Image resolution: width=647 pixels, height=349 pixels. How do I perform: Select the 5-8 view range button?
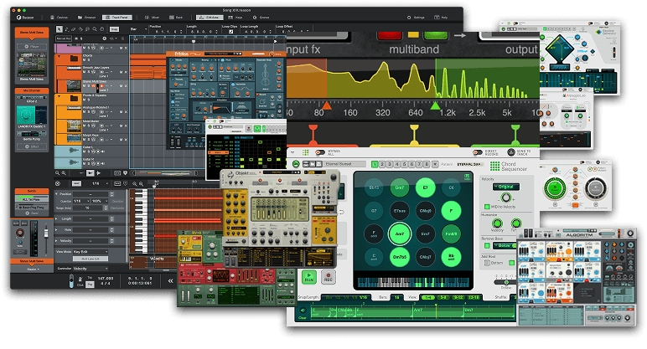(x=443, y=297)
